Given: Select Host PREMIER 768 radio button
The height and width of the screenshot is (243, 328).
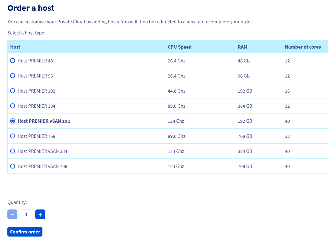Looking at the screenshot, I should (x=13, y=136).
